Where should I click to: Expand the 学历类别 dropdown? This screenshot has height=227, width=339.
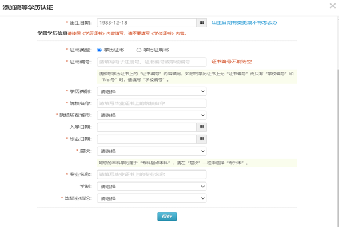tap(151, 91)
